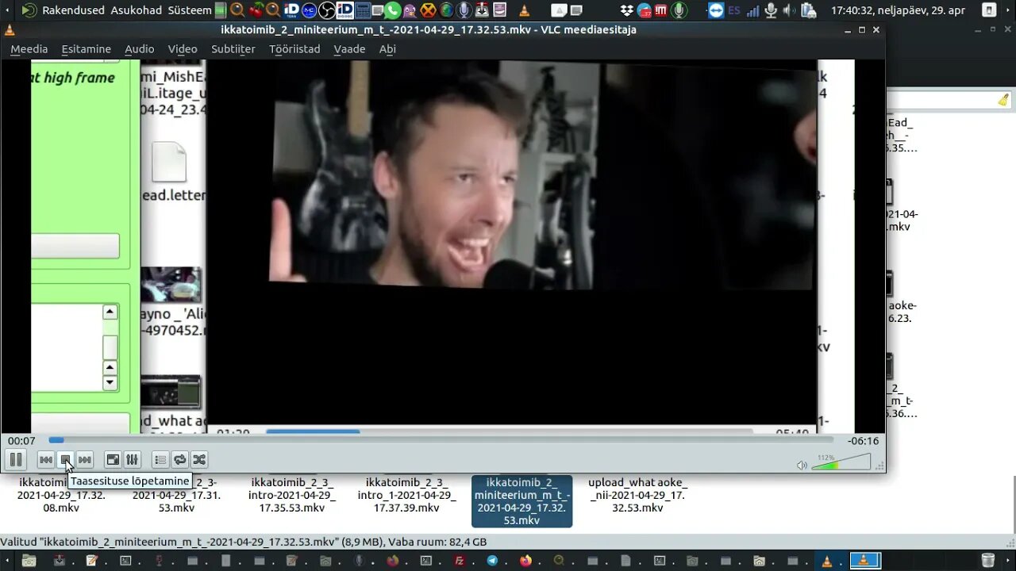
Task: Toggle VLC fullscreen video mode
Action: tap(113, 459)
